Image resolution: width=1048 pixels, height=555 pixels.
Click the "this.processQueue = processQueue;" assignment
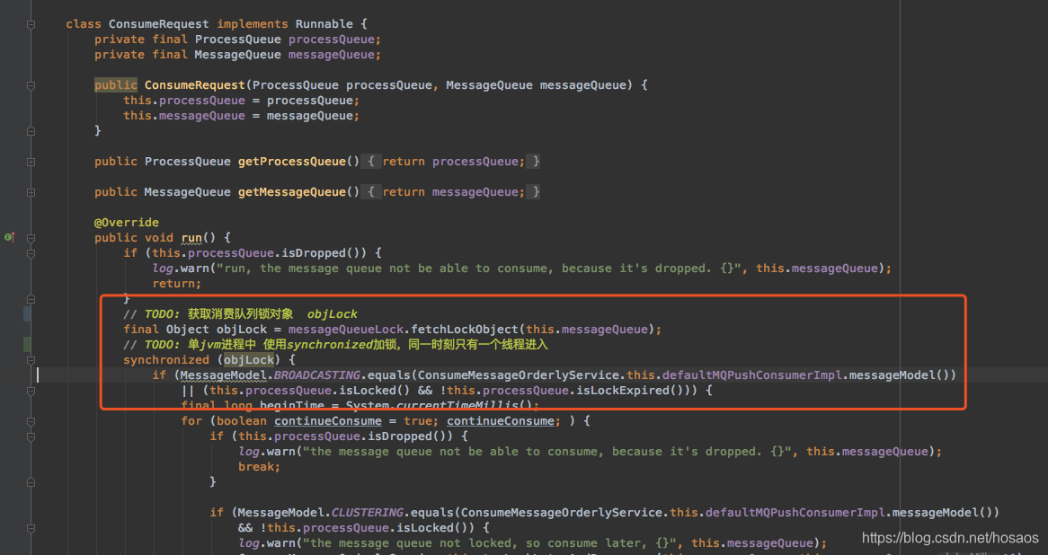[241, 101]
